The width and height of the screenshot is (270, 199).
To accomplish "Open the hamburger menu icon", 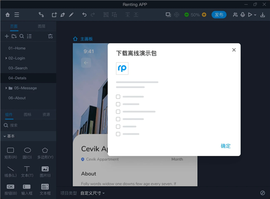I will 17,15.
